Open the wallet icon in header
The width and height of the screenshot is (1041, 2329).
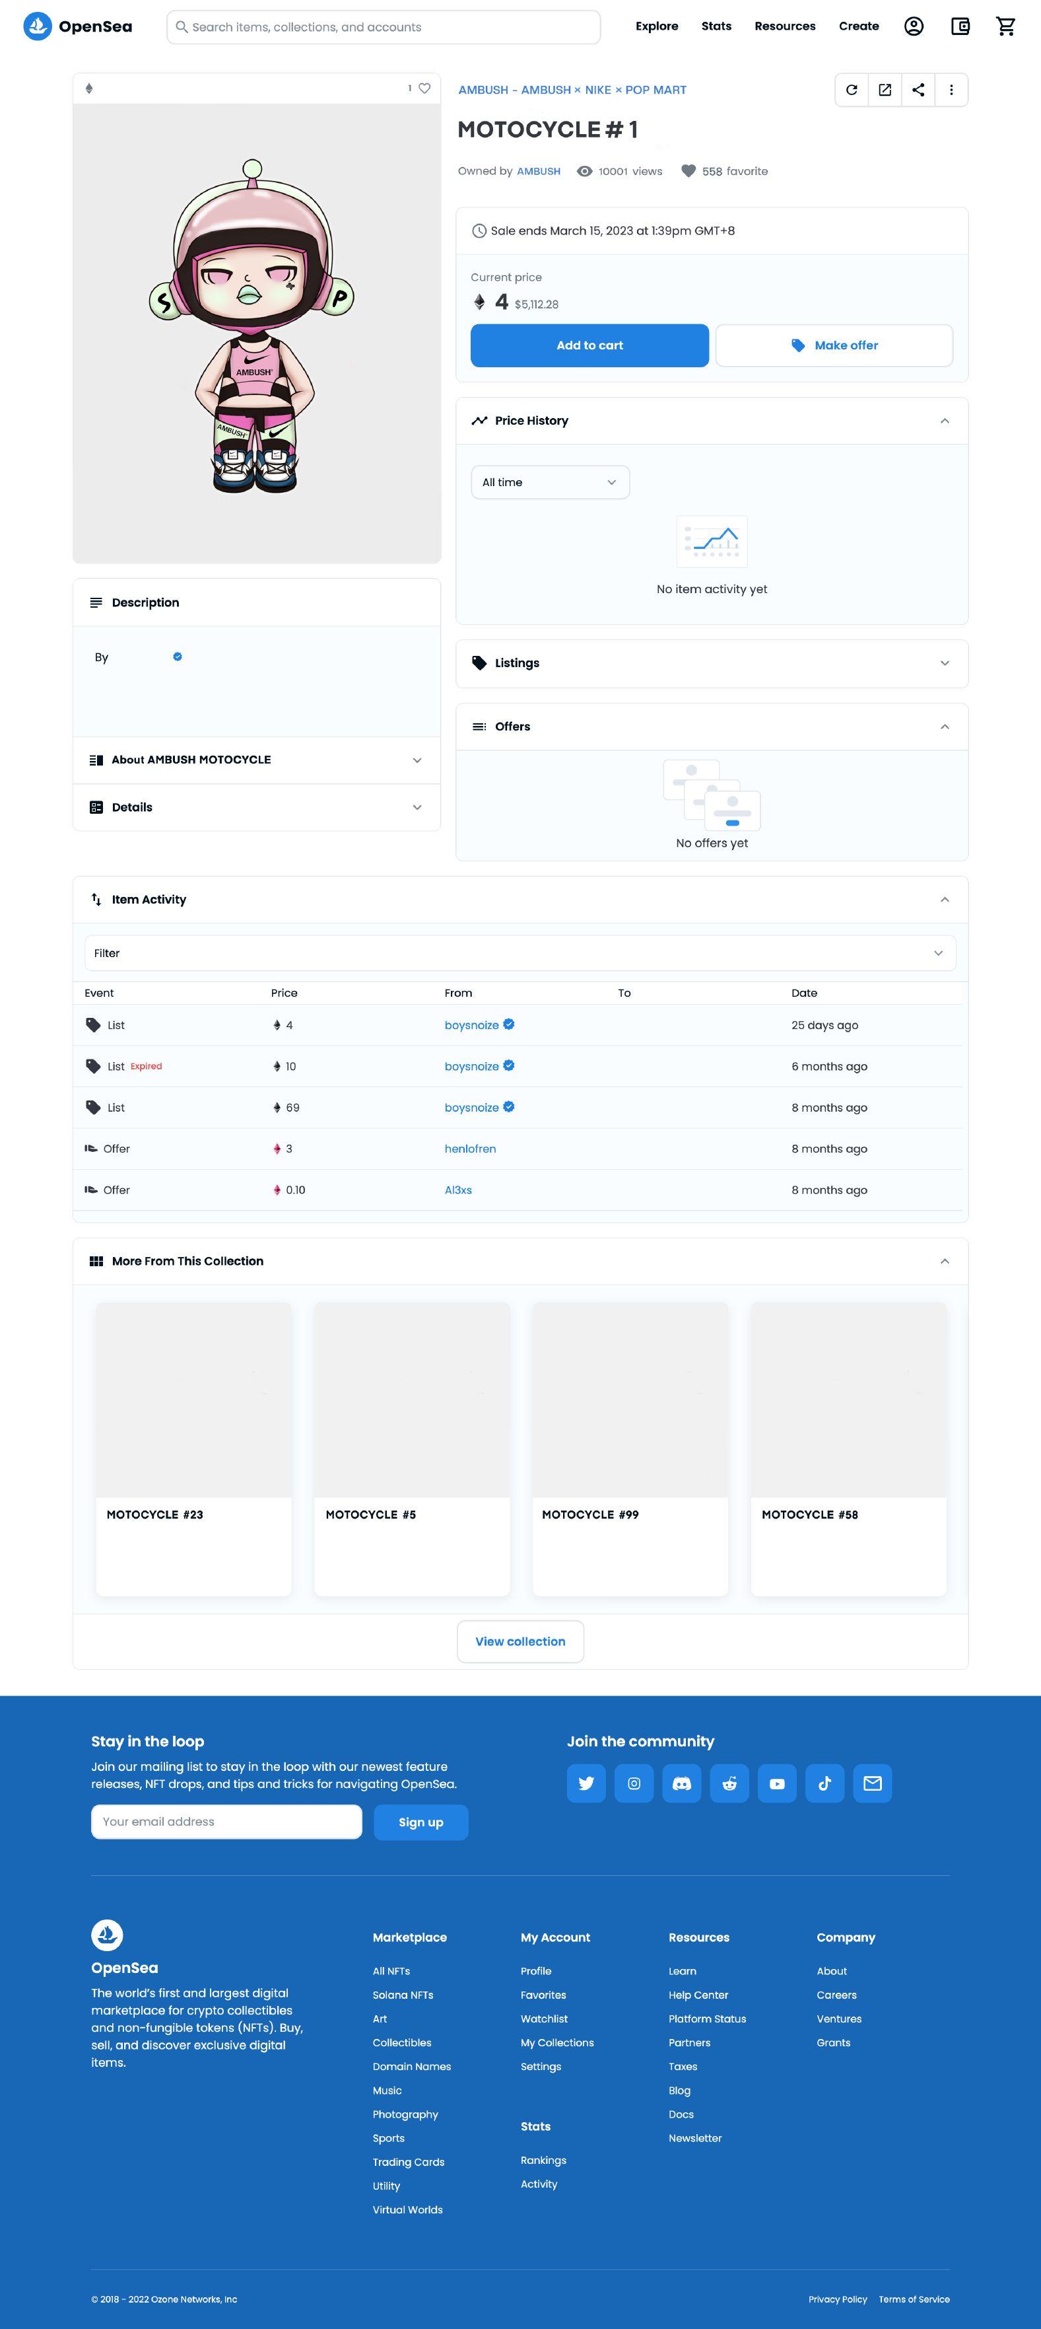[x=960, y=26]
